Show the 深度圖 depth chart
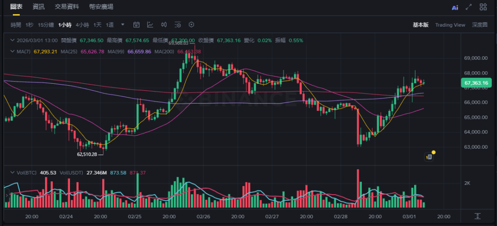 click(x=480, y=25)
